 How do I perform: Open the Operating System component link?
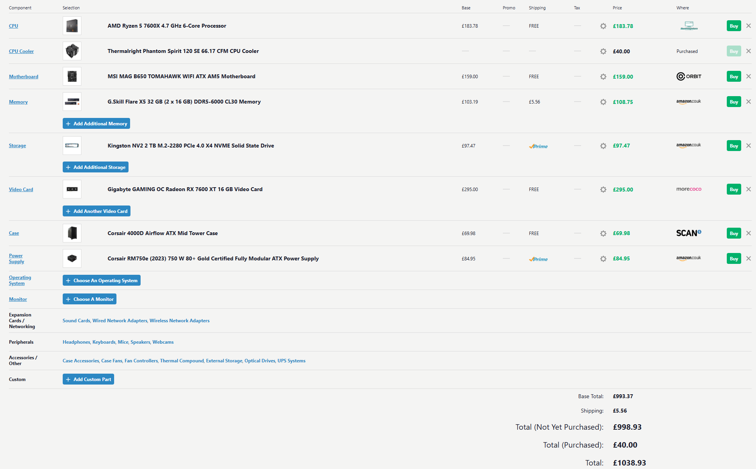tap(20, 280)
